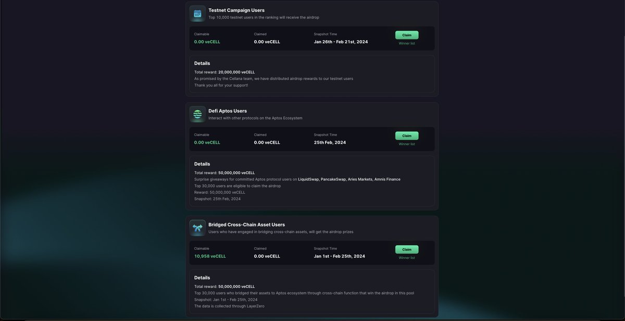Select the snapshot time 25th Feb, 2024 value
Screen dimensions: 625x321
[x=330, y=142]
